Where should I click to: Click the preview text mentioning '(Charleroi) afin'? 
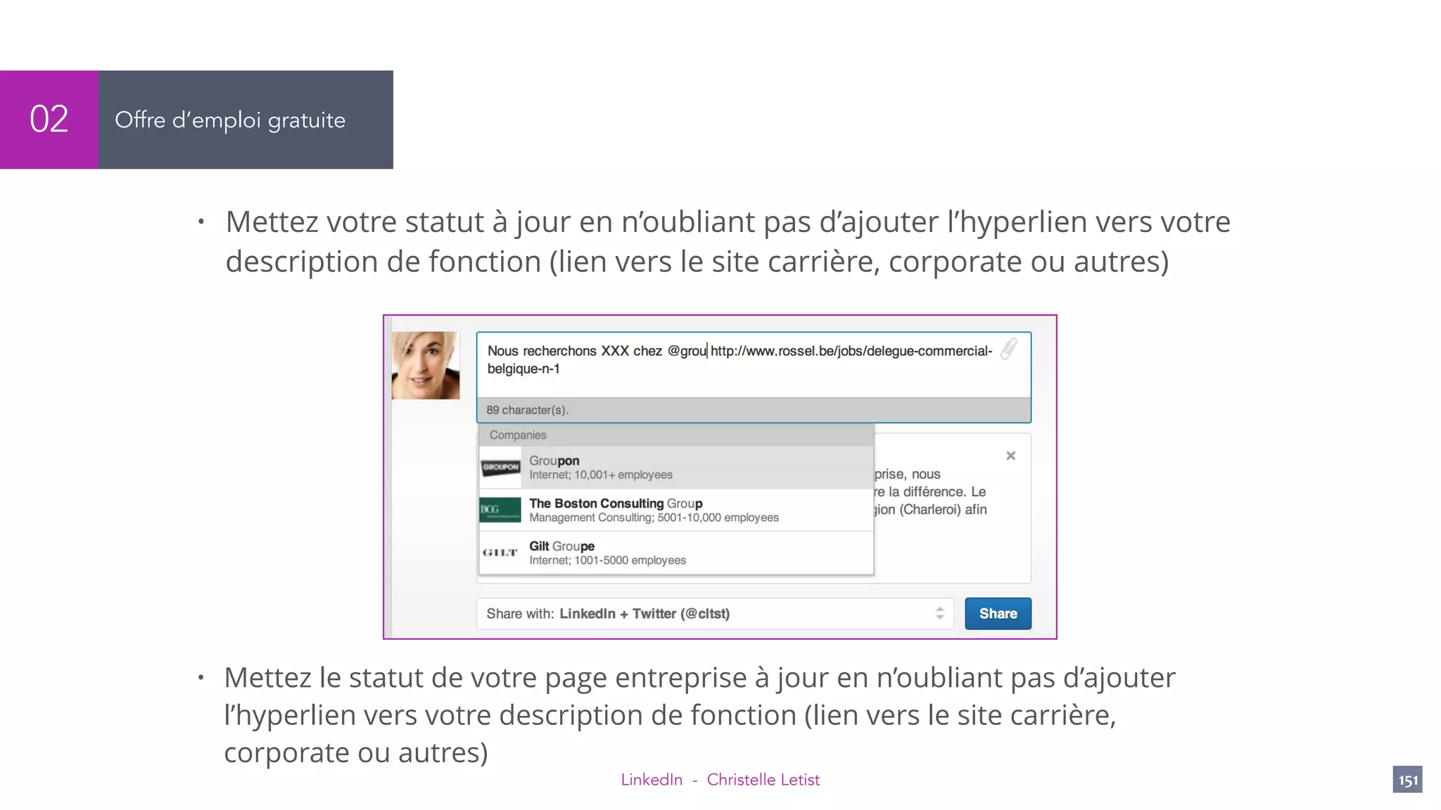pos(930,510)
